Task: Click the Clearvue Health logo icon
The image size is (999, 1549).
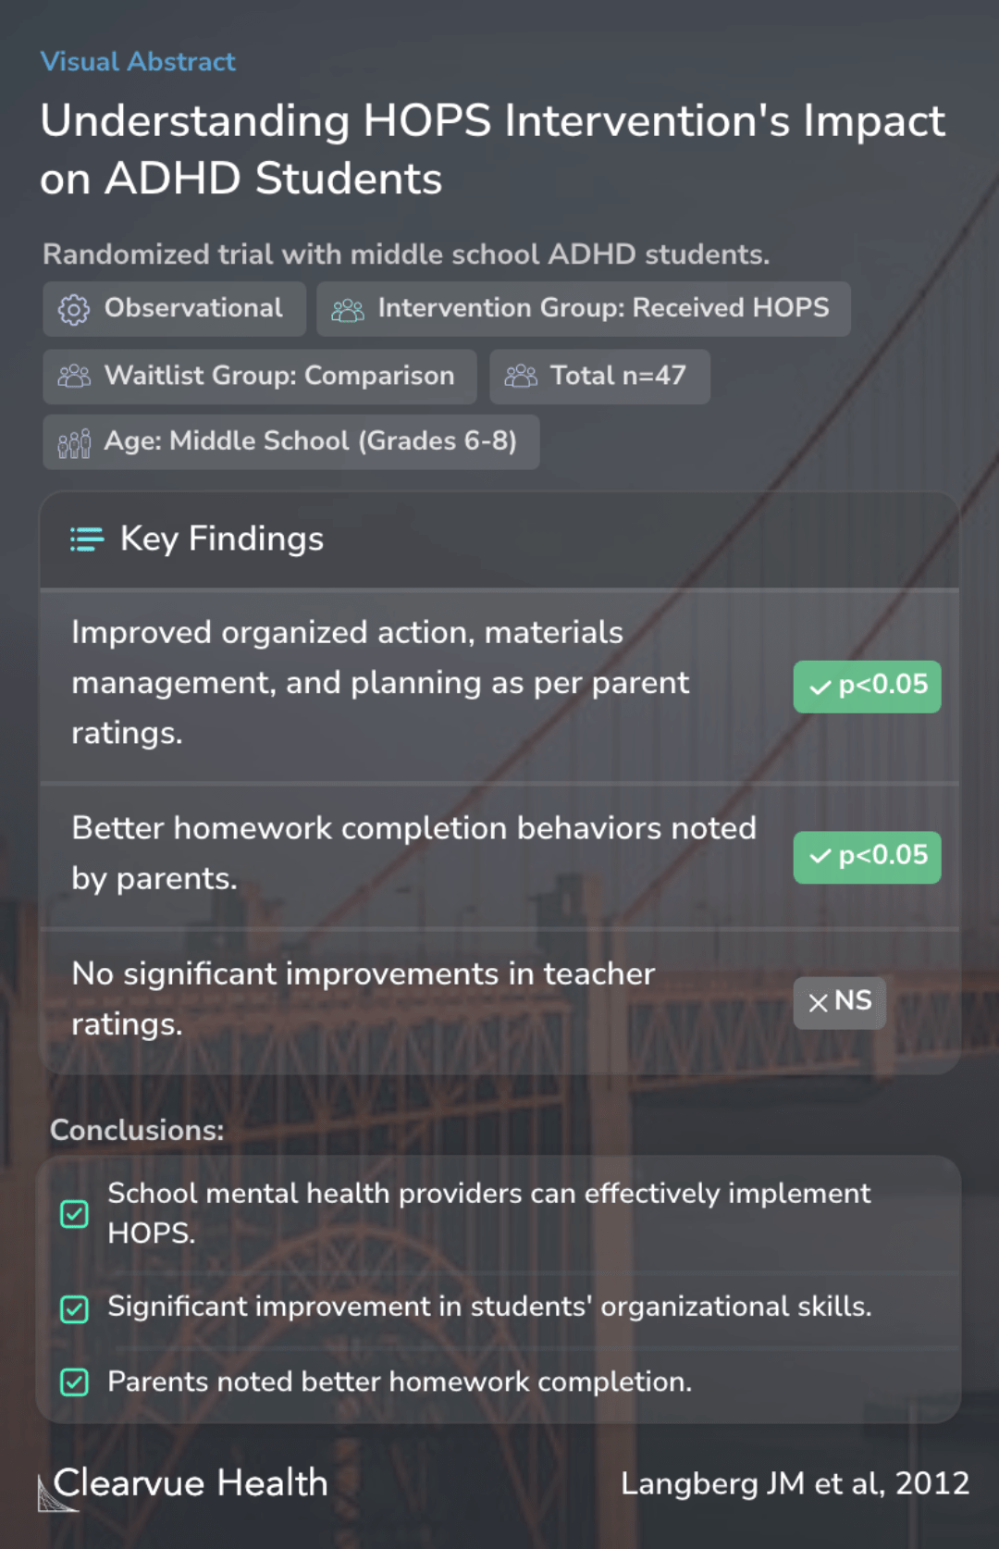Action: point(55,1493)
